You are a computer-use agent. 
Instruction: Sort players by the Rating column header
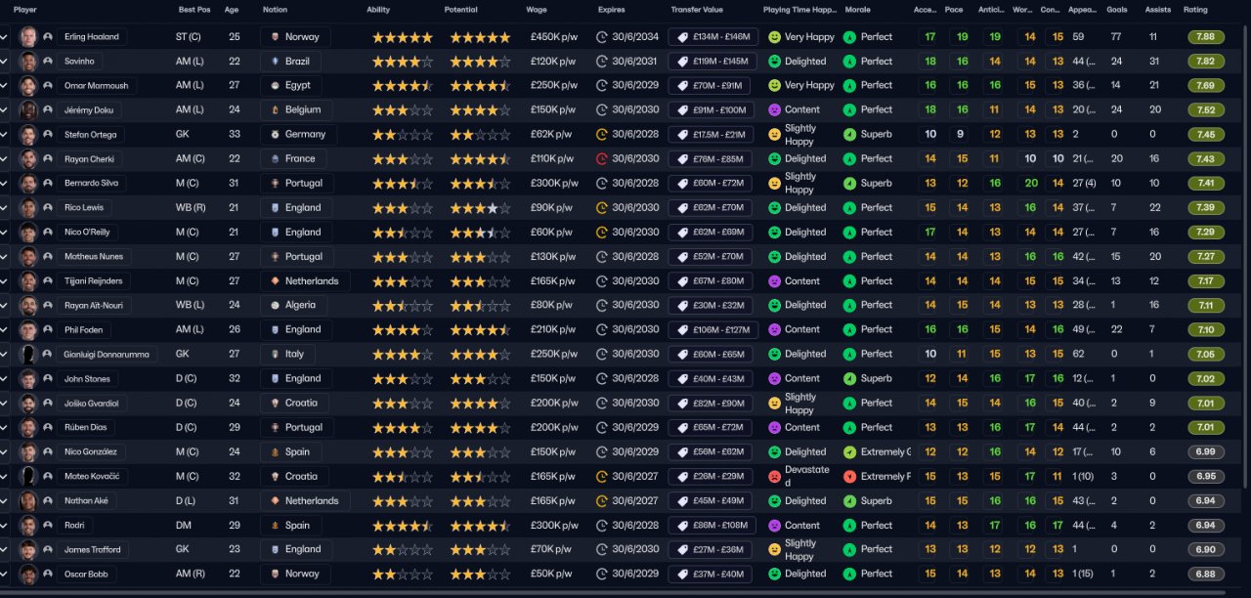click(1195, 9)
